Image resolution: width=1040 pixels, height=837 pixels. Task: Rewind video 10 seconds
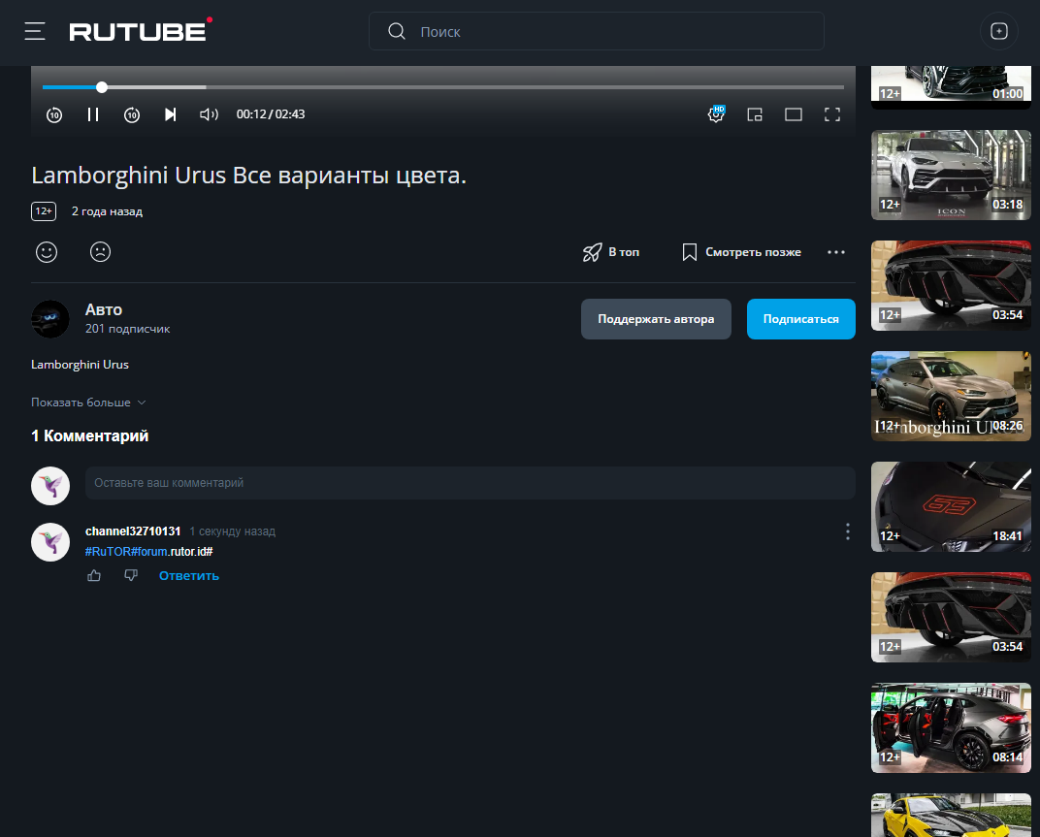point(54,114)
